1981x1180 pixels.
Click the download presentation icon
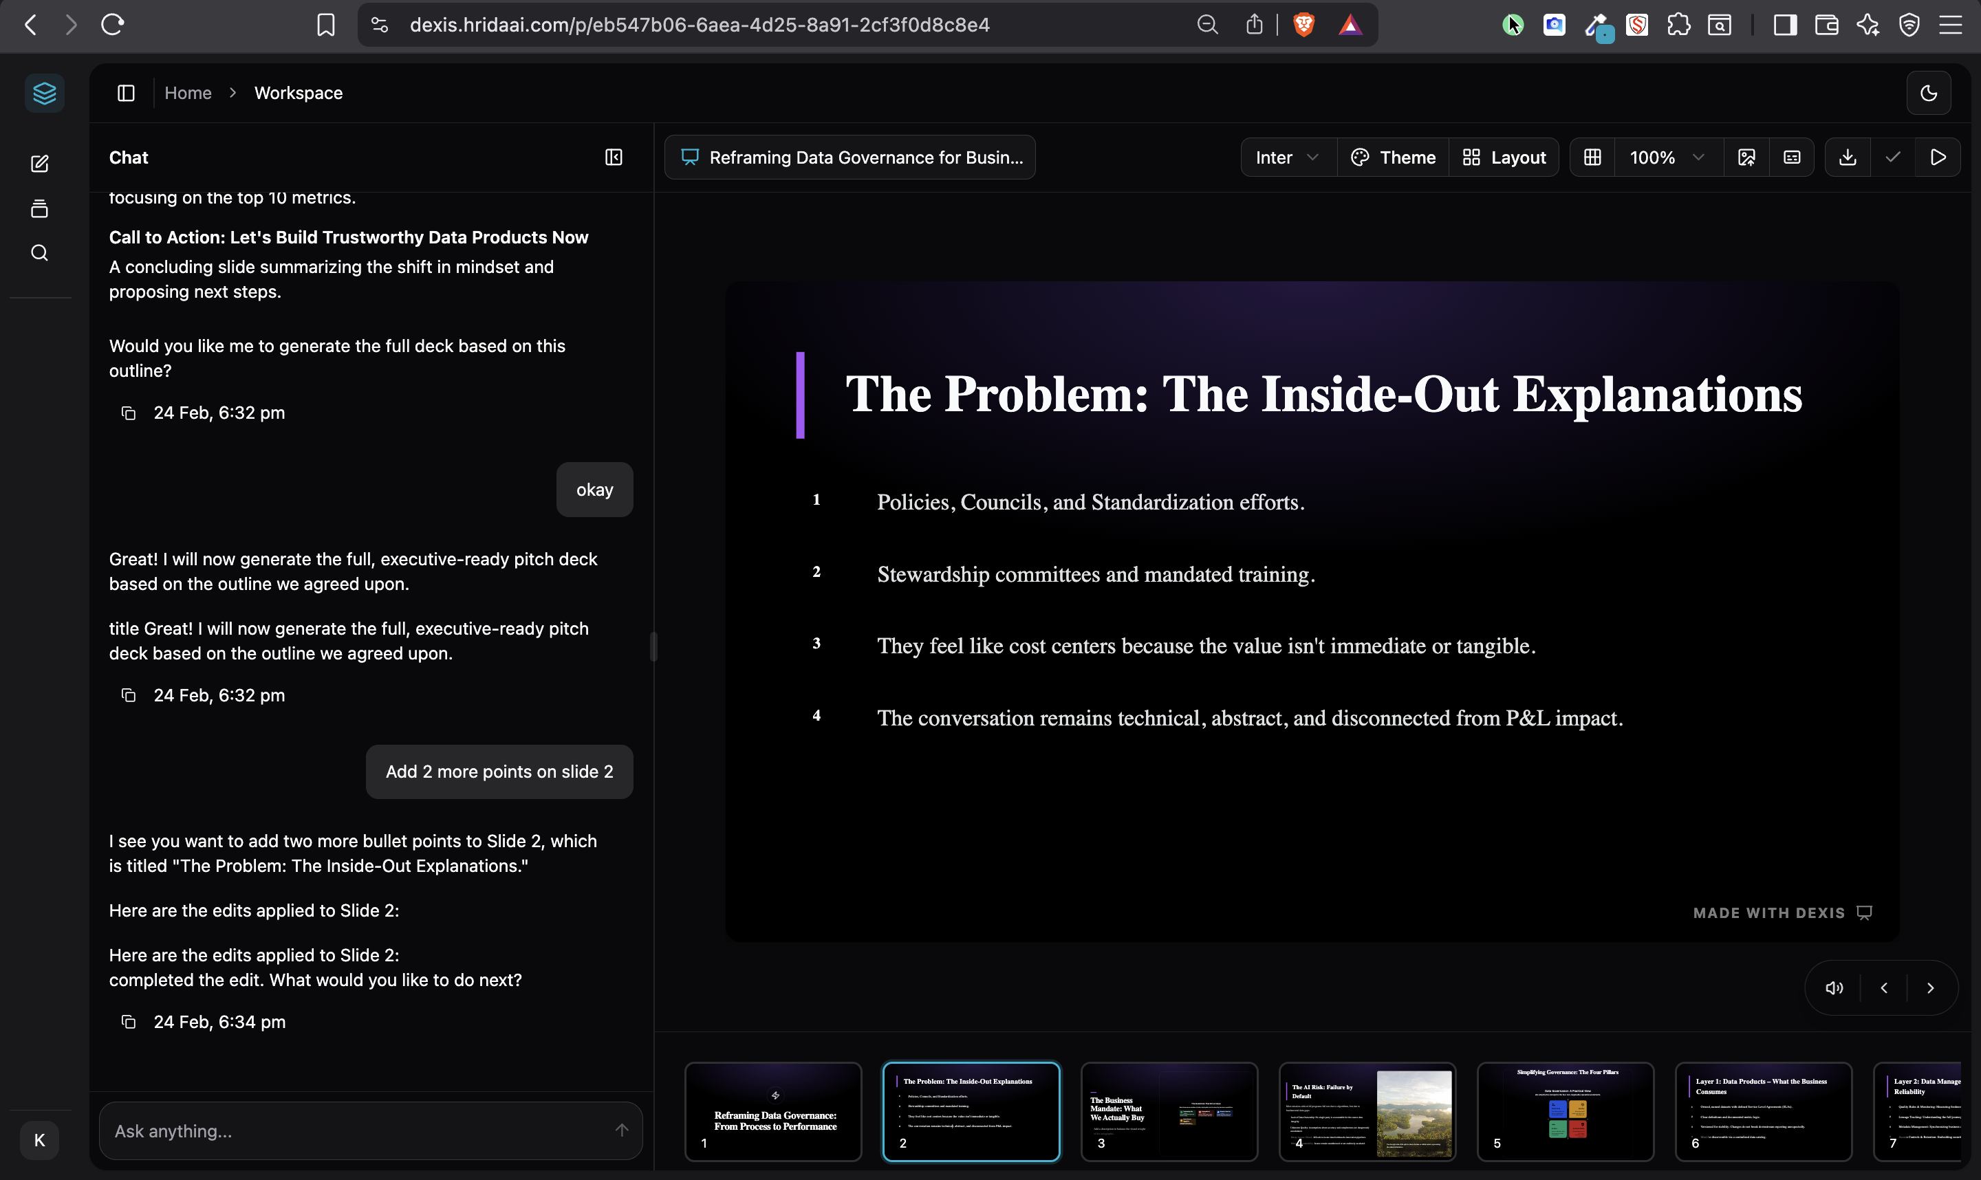tap(1848, 157)
